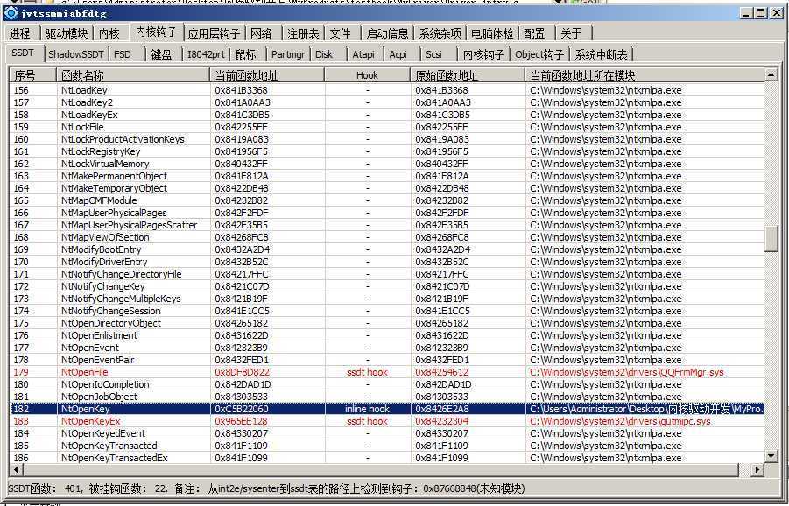Open the 系统中断表 sub-tab
Screen dimensions: 789x506
tap(602, 53)
